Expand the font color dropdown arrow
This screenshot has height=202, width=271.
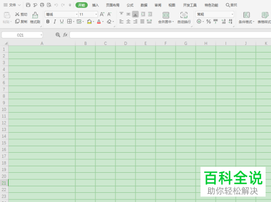pos(103,22)
